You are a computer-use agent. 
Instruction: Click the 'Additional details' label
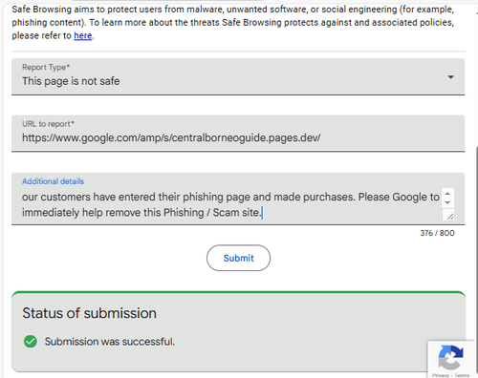[x=53, y=181]
